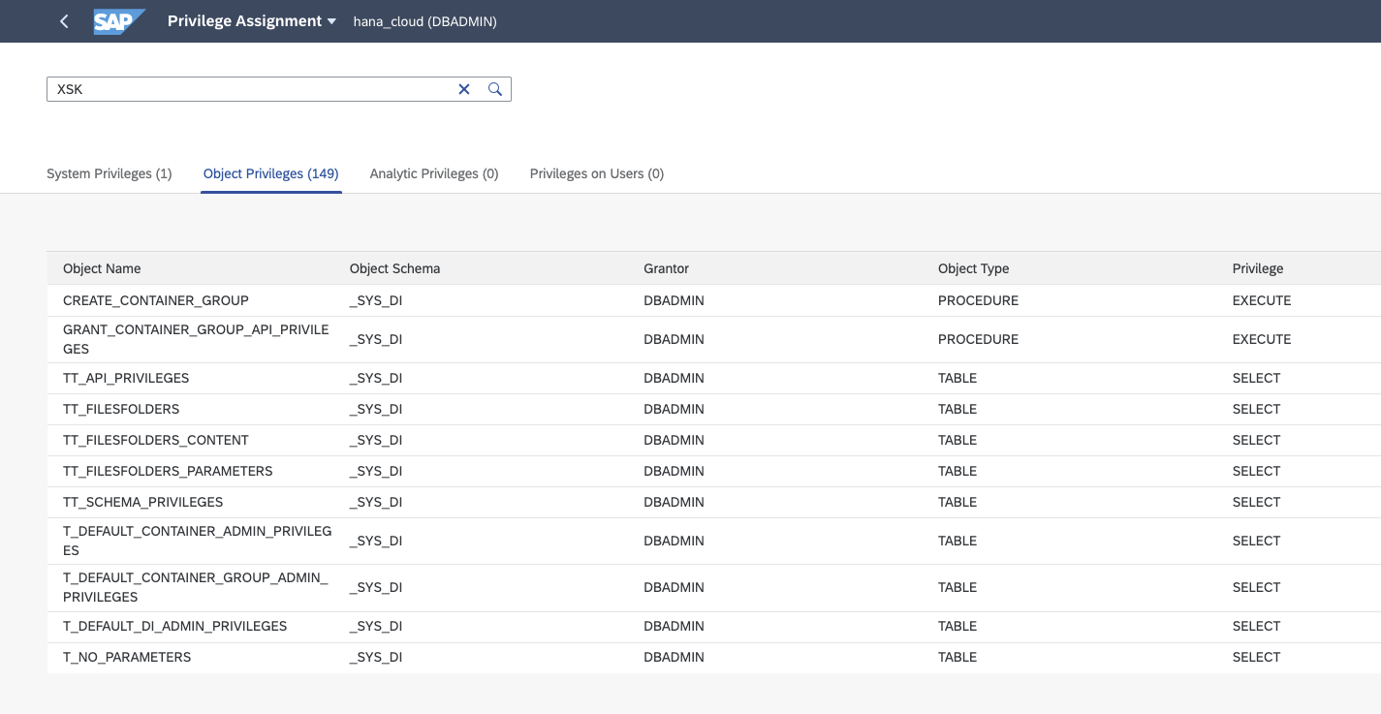Click SELECT privilege of TT_SCHEMA_PRIVILEGES

1257,502
